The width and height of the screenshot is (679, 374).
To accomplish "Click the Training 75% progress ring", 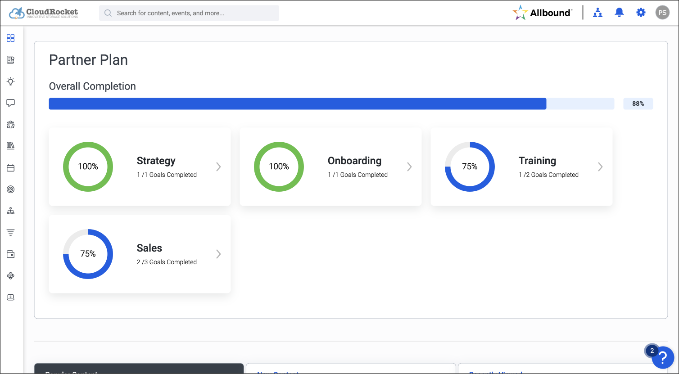I will 470,167.
